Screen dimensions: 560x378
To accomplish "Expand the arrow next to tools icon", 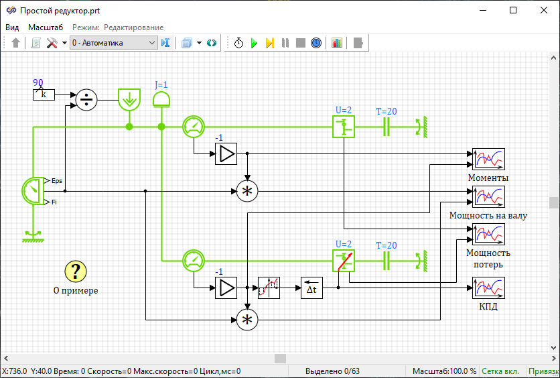I will click(x=64, y=43).
